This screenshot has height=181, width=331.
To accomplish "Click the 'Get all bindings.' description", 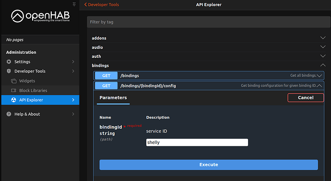I will [x=303, y=75].
